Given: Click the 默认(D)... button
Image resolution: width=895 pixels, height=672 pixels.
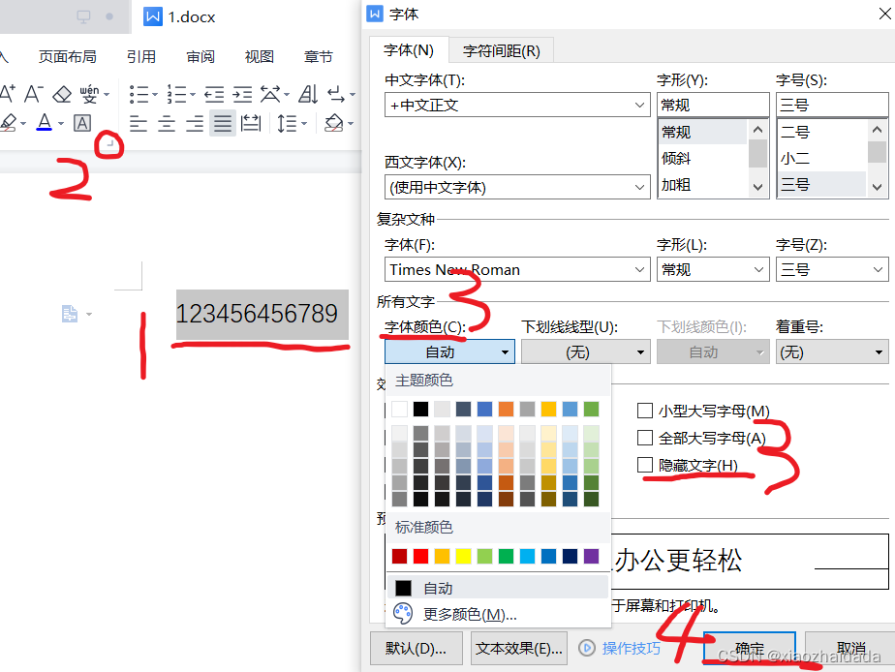Looking at the screenshot, I should point(417,648).
